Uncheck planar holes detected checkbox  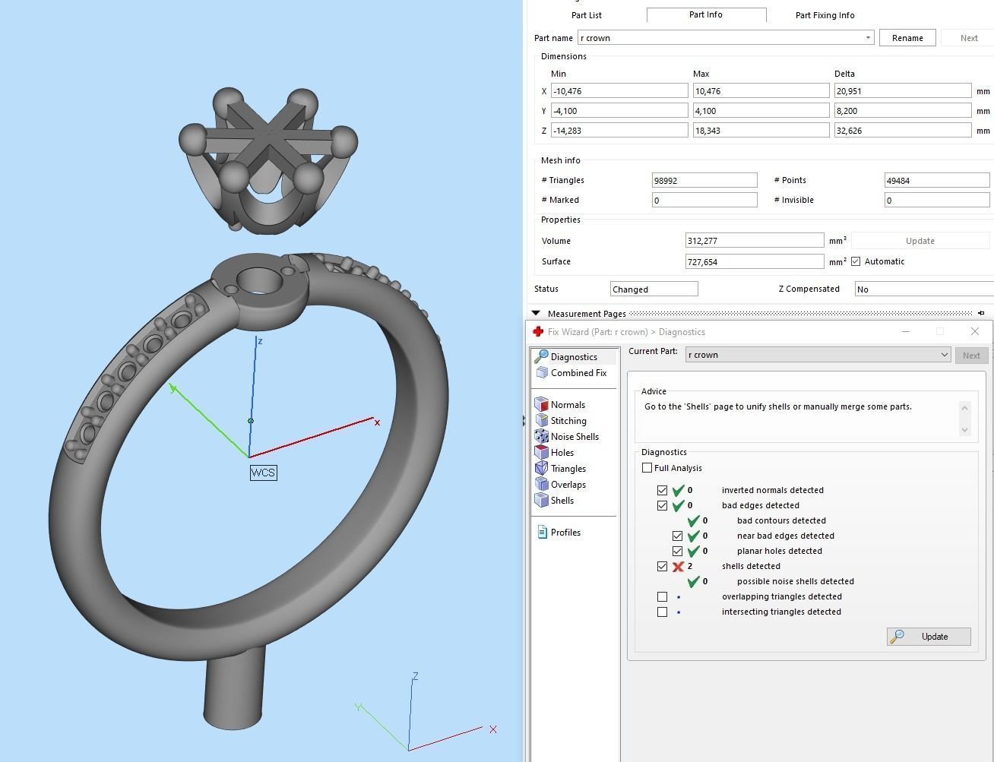tap(677, 551)
